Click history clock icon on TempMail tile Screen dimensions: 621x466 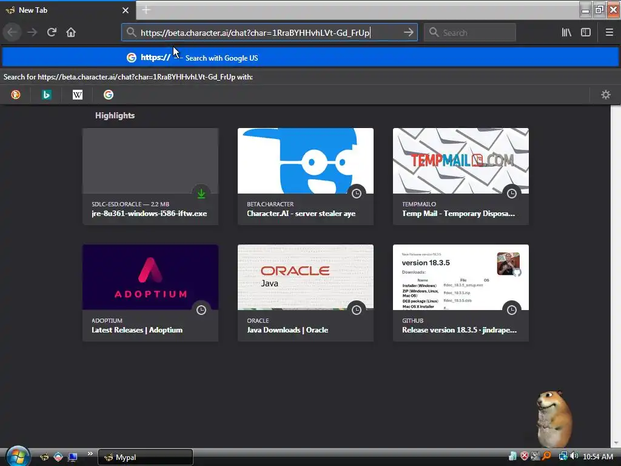[x=512, y=194]
